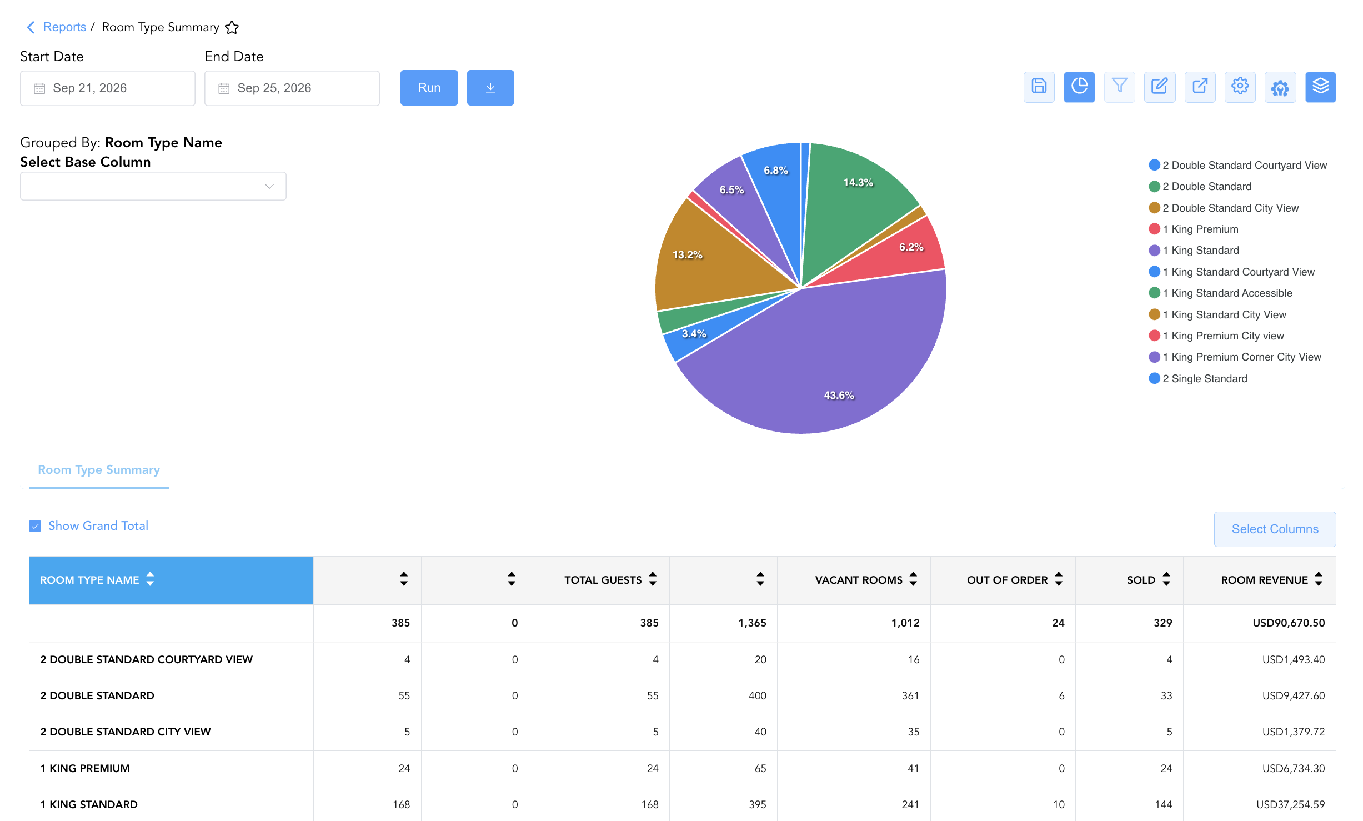Screen dimensions: 1363x821
Task: Click the back chevron beside Reports
Action: tap(31, 27)
